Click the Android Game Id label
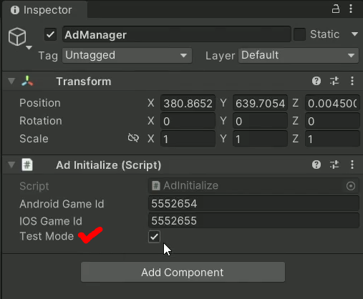Image resolution: width=363 pixels, height=299 pixels. [x=62, y=204]
